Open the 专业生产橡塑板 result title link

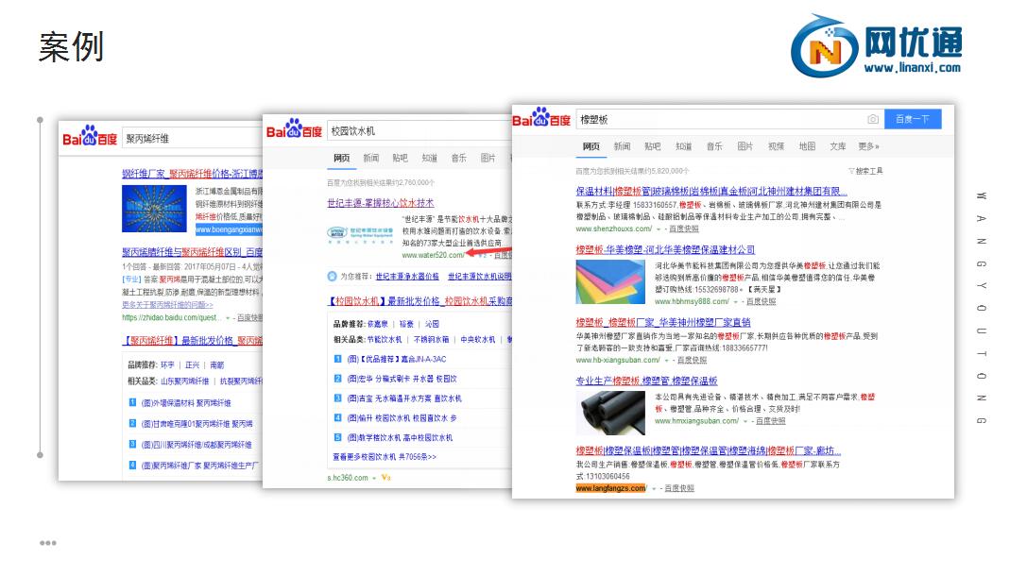646,381
